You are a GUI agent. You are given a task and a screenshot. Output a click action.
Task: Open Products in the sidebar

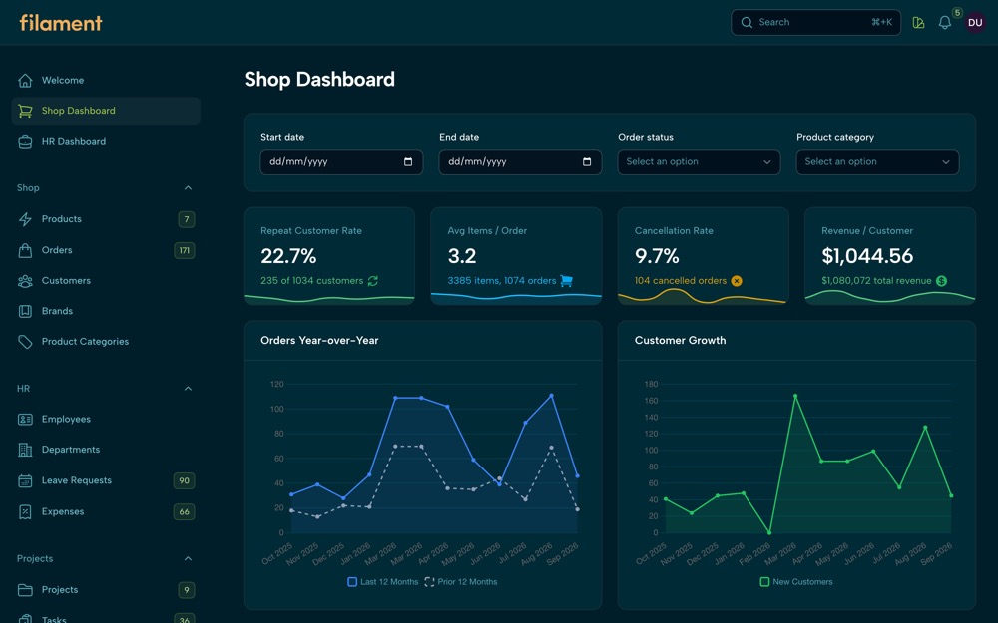[106, 219]
